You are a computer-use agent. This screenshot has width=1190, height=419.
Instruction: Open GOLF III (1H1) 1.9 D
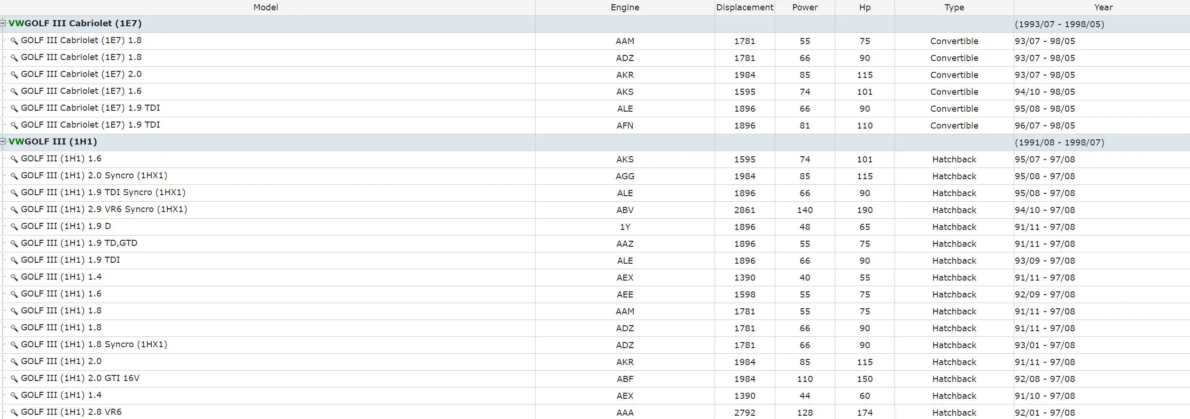[66, 226]
